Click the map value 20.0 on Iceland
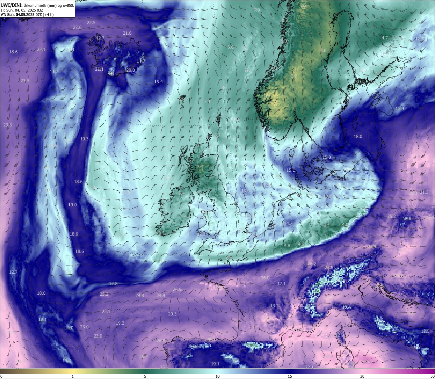Image resolution: width=435 pixels, height=379 pixels. point(130,70)
